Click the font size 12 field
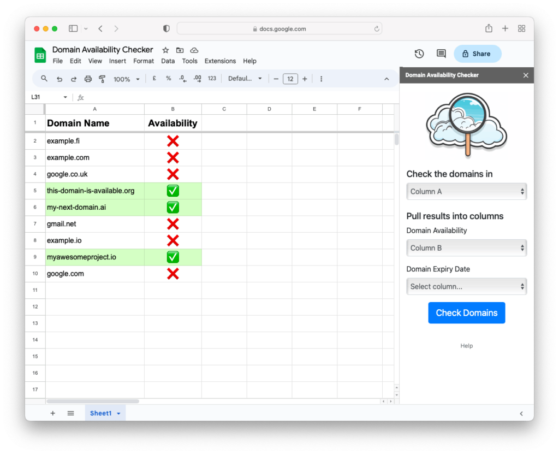 290,79
